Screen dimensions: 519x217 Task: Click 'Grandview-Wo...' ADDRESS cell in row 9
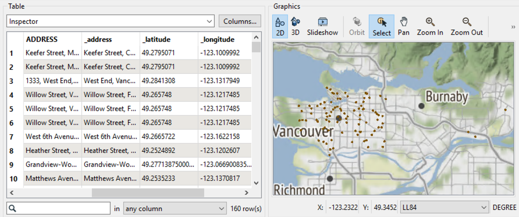(x=52, y=165)
